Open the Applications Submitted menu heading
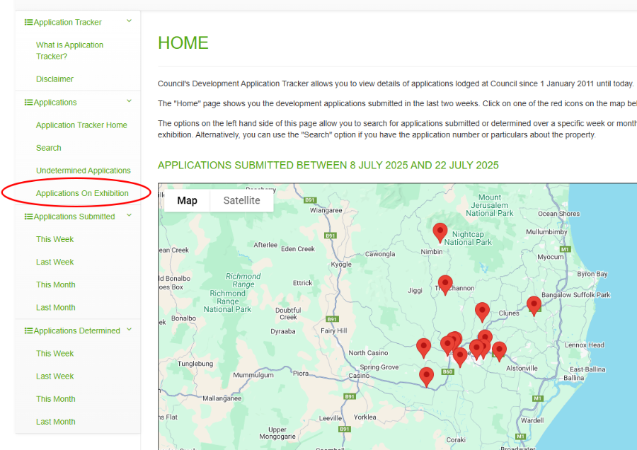 click(74, 217)
